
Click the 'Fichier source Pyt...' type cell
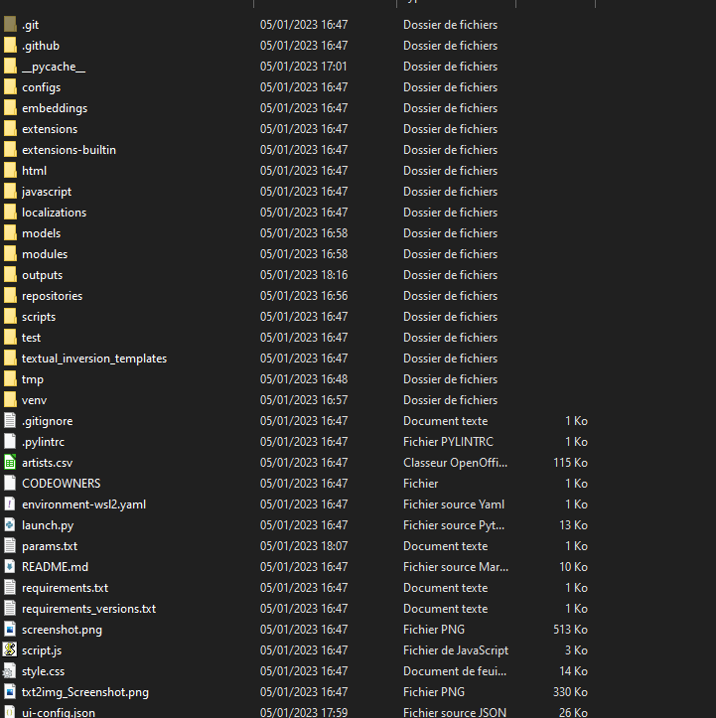tap(454, 525)
